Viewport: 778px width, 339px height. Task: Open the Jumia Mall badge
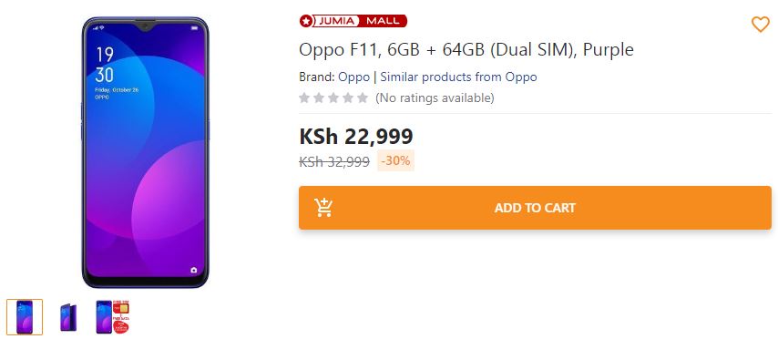point(353,21)
